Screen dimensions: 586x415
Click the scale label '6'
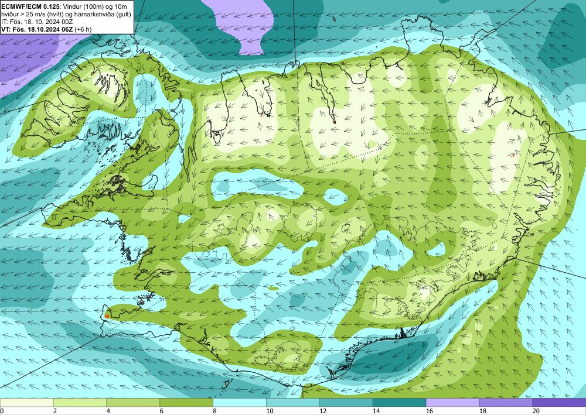click(162, 411)
